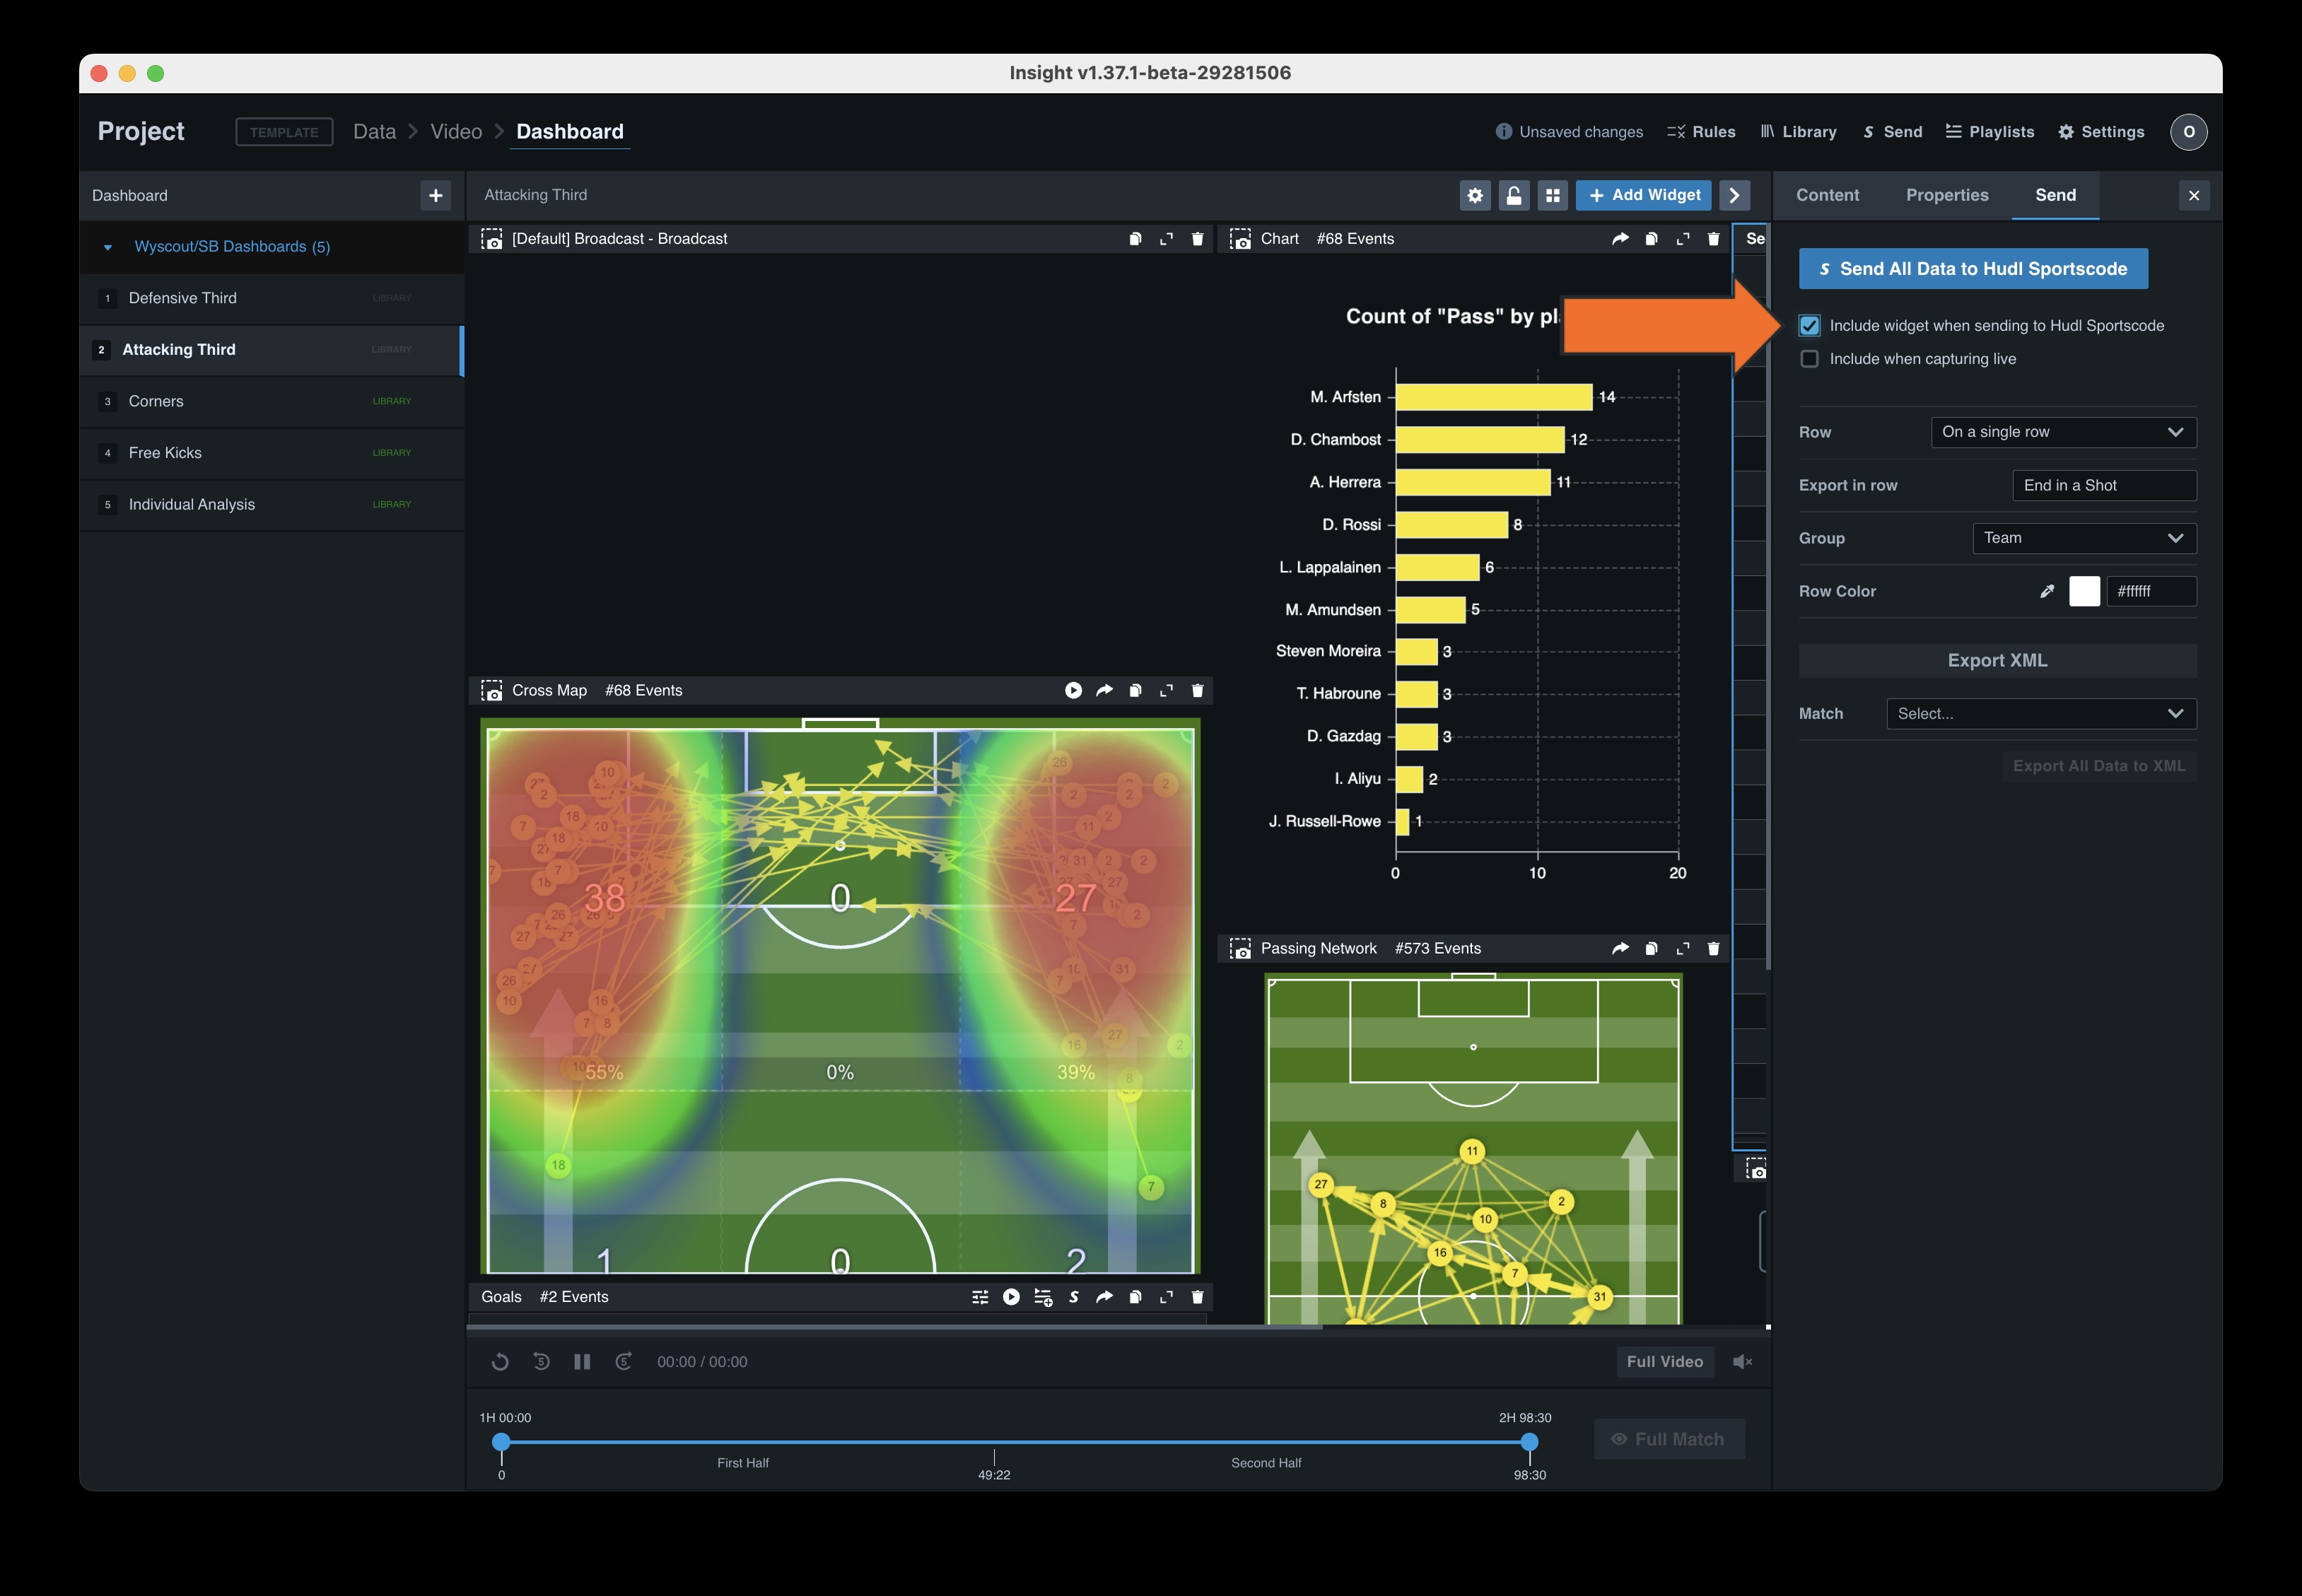Enable Include when capturing live checkbox
2302x1596 pixels.
(1809, 359)
